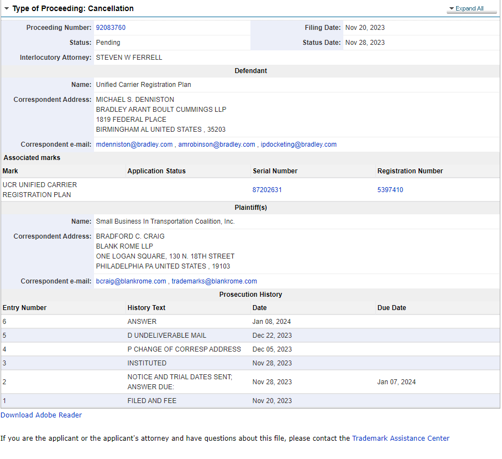Click the Status Date value Nov 28, 2023

(365, 43)
